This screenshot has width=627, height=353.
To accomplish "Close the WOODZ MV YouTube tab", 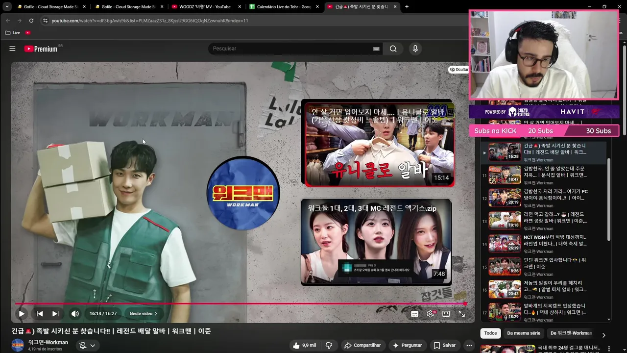I will point(240,7).
